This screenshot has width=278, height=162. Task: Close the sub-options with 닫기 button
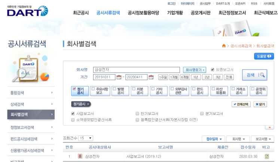pyautogui.click(x=260, y=104)
